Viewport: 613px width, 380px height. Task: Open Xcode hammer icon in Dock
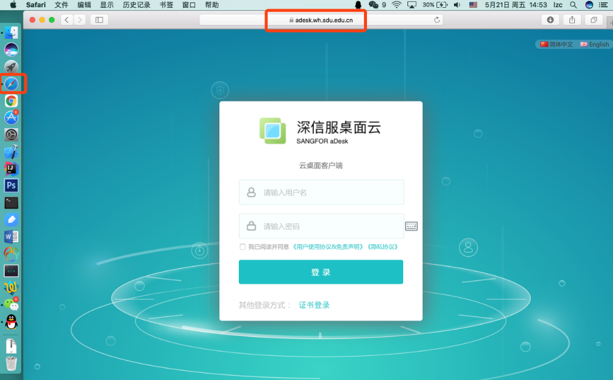pyautogui.click(x=11, y=152)
